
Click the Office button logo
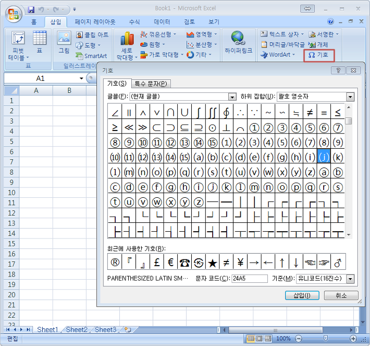tap(14, 14)
